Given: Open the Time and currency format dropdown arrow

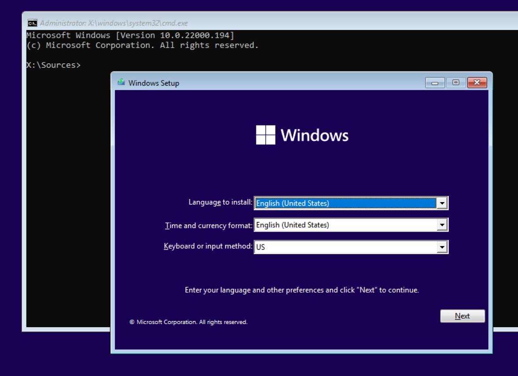Looking at the screenshot, I should coord(442,225).
